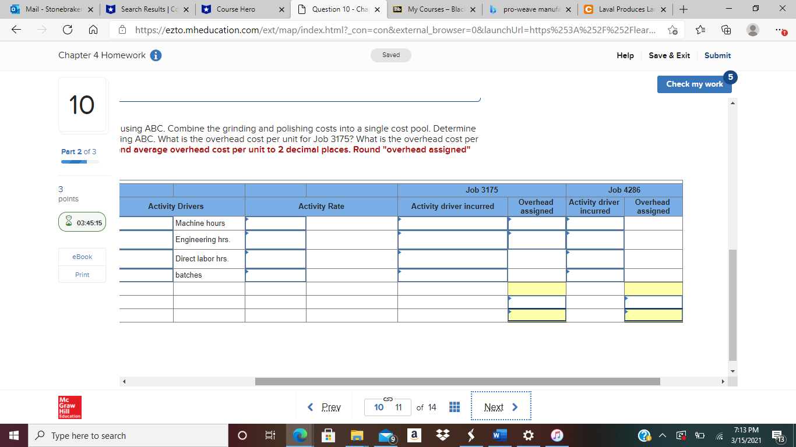Switch to the Laval Produces Lamps tab
The image size is (796, 447).
[622, 9]
